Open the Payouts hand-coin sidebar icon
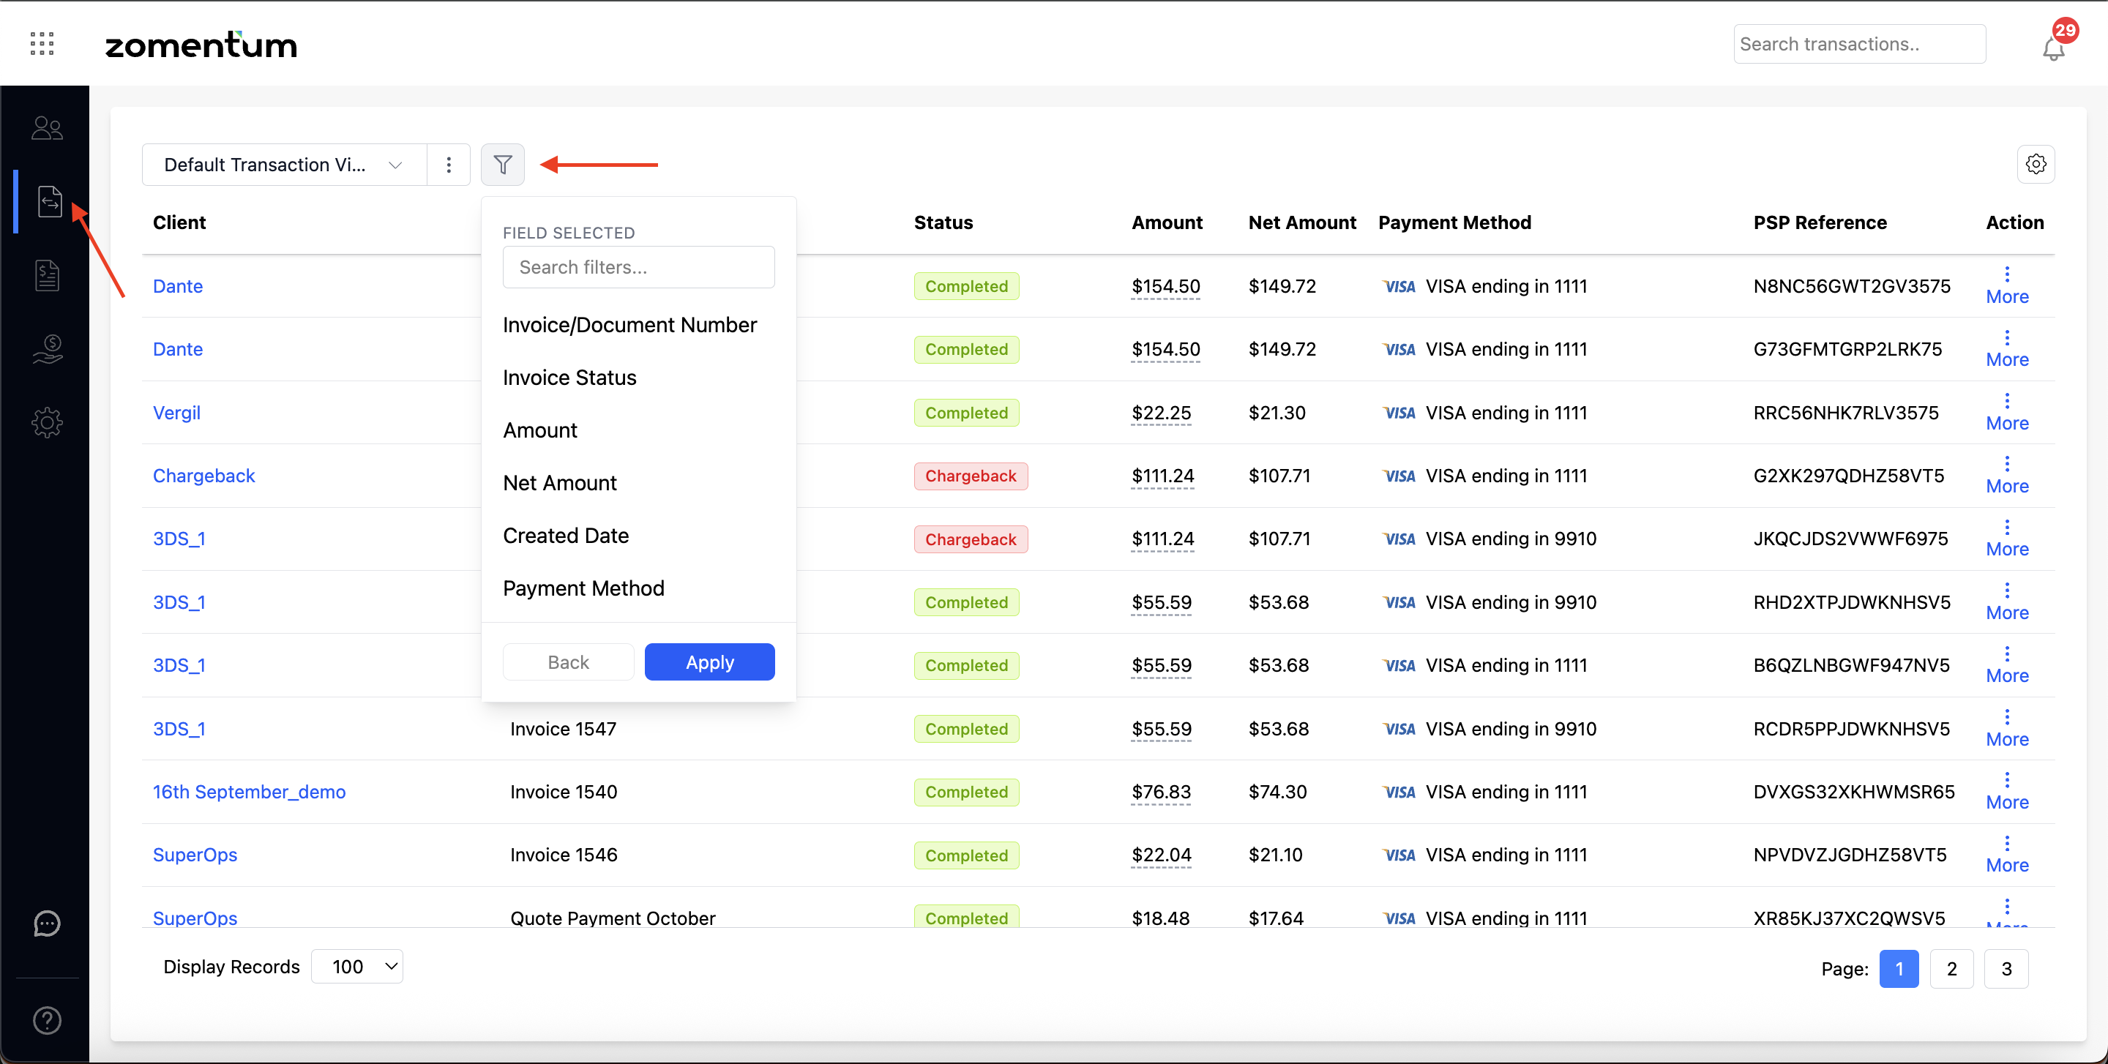Viewport: 2108px width, 1064px height. [x=47, y=349]
